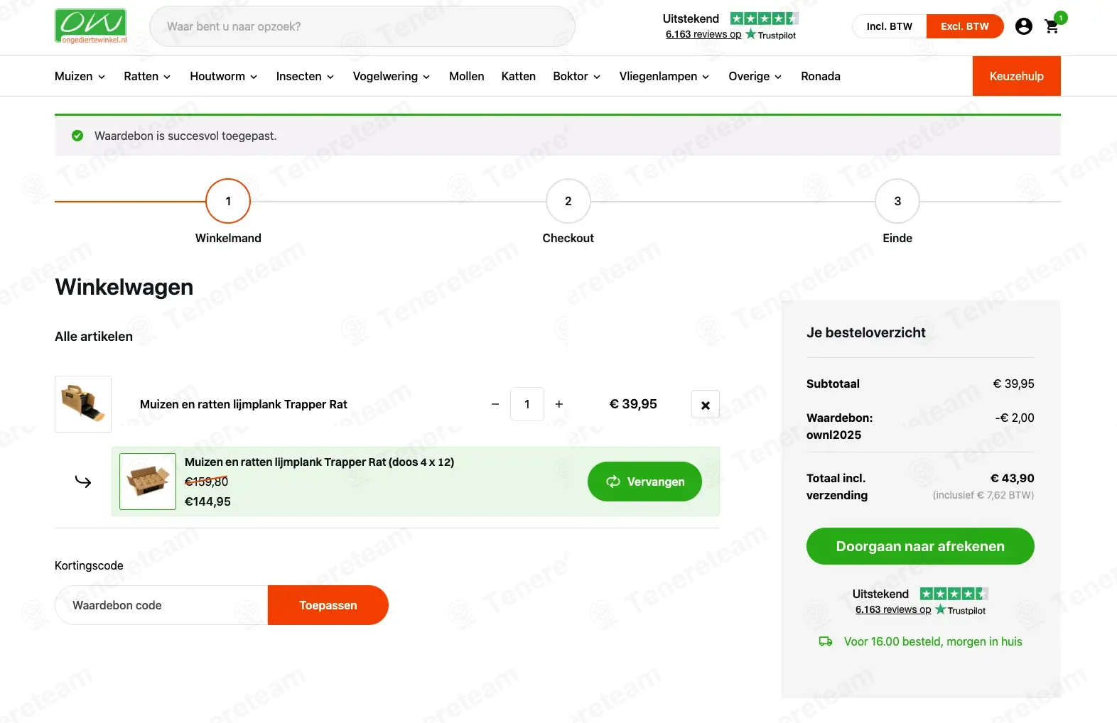This screenshot has height=723, width=1117.
Task: Go to step 3 Einde
Action: 897,201
